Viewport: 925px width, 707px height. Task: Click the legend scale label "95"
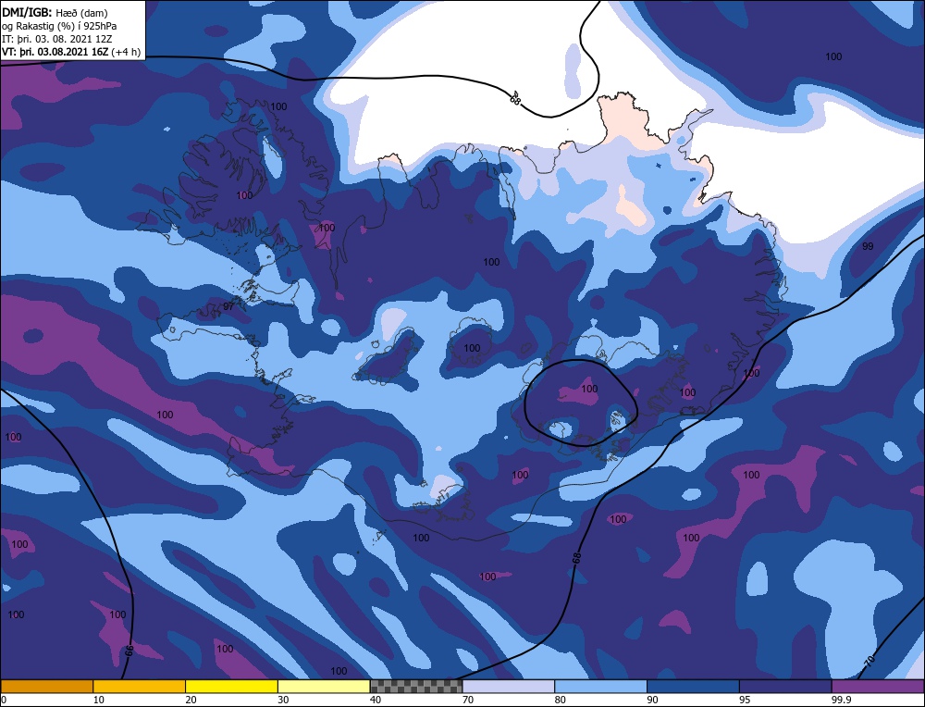[745, 700]
